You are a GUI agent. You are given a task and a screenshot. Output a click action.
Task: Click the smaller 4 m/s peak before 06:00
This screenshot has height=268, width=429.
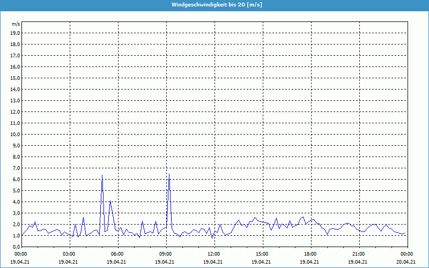coord(110,202)
